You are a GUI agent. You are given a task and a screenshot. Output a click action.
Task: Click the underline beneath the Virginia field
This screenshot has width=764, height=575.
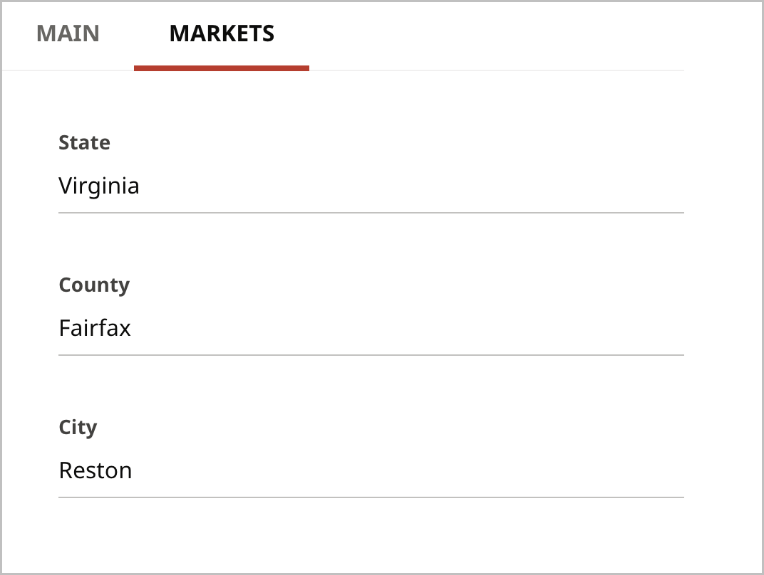[x=371, y=212]
